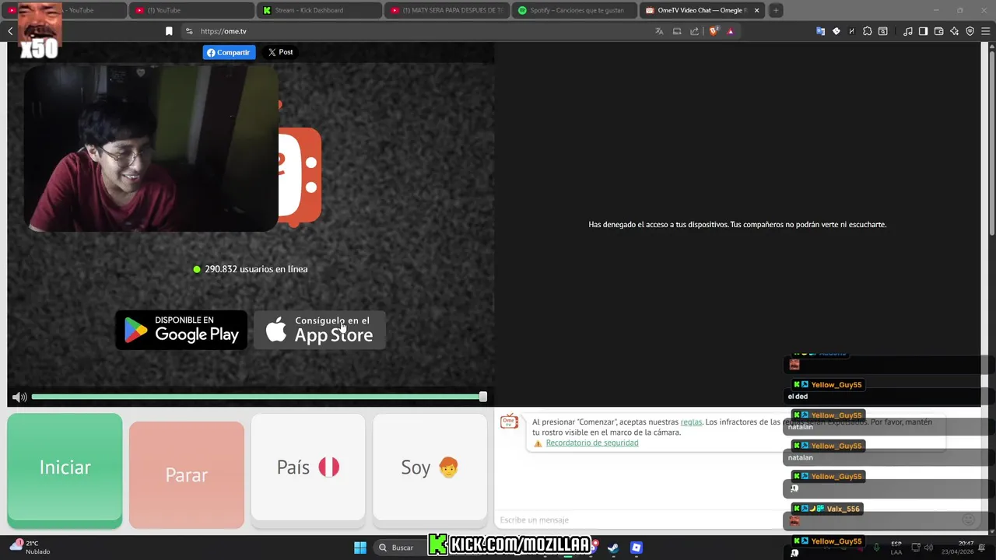Mute the chat volume speaker icon
The height and width of the screenshot is (560, 996).
point(19,397)
